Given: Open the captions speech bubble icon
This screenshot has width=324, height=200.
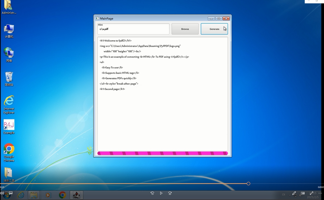Looking at the screenshot, I should point(11,193).
